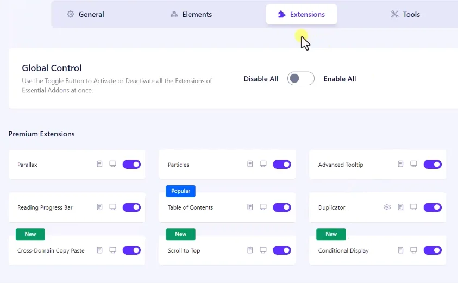Open Conditional Display documentation icon
The height and width of the screenshot is (283, 458).
(400, 250)
